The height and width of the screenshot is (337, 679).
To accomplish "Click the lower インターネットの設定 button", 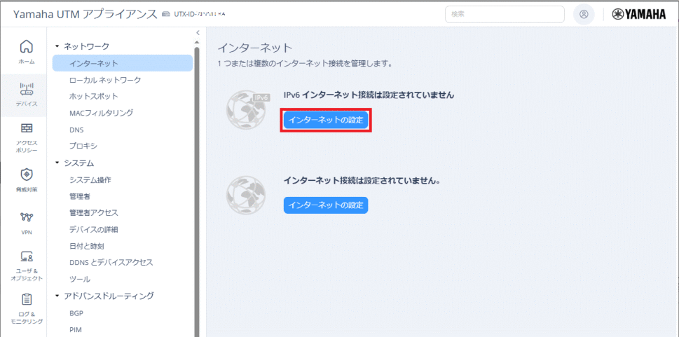I will 326,205.
